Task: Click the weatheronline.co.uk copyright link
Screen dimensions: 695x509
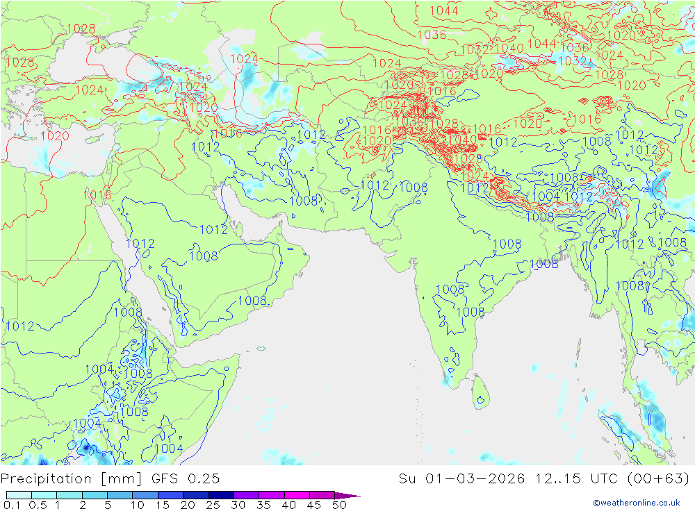Action: click(637, 503)
